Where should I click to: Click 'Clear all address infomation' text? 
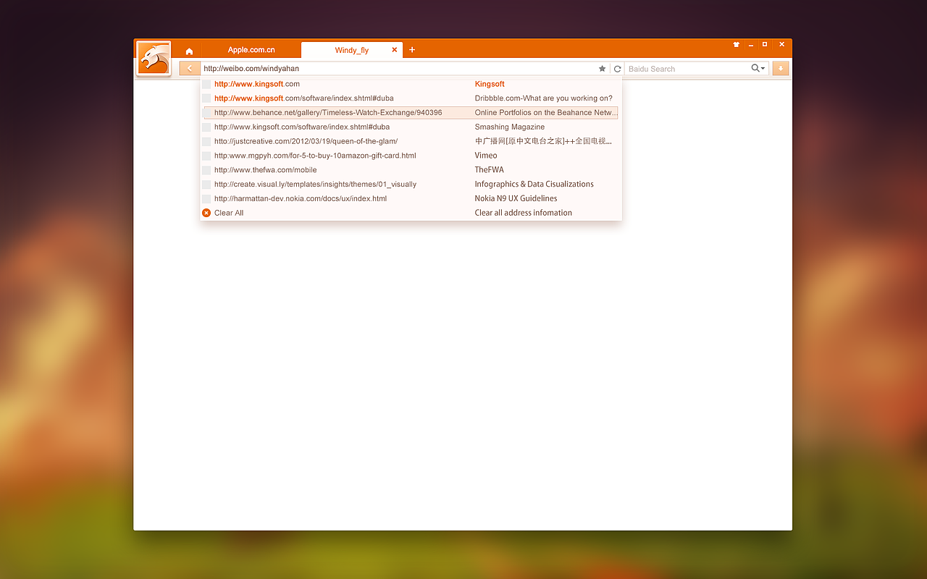(x=524, y=213)
